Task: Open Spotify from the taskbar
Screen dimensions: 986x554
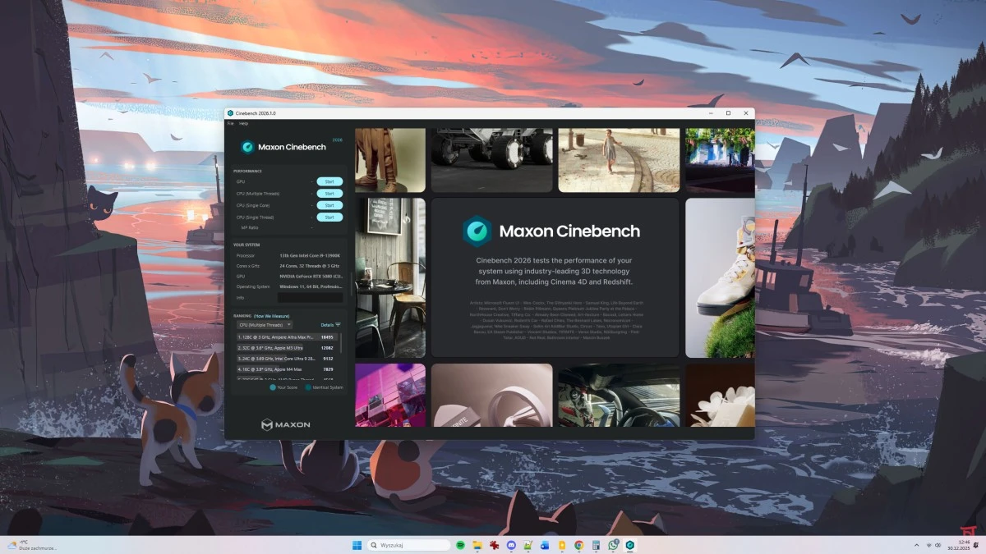Action: pos(460,545)
